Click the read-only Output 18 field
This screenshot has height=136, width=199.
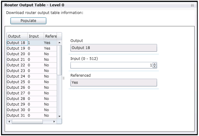(114, 48)
